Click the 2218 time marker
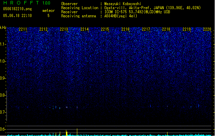 coord(166,29)
